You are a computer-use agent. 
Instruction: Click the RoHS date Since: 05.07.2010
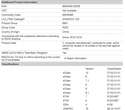coord(72,37)
